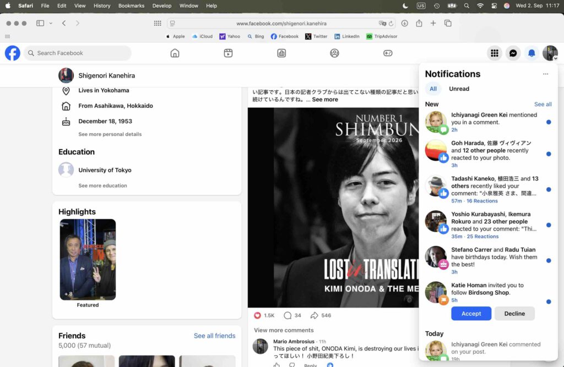
Task: Expand post text with See more
Action: 325,100
